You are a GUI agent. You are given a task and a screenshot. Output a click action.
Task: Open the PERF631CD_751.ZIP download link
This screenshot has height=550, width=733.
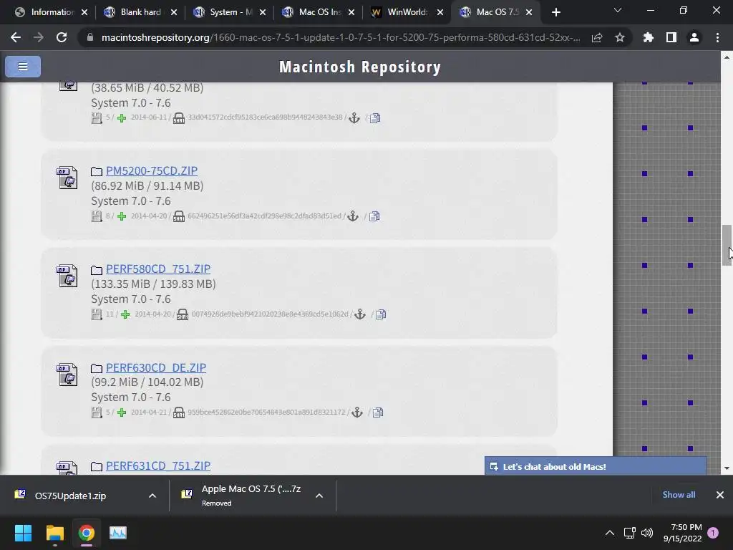(158, 465)
